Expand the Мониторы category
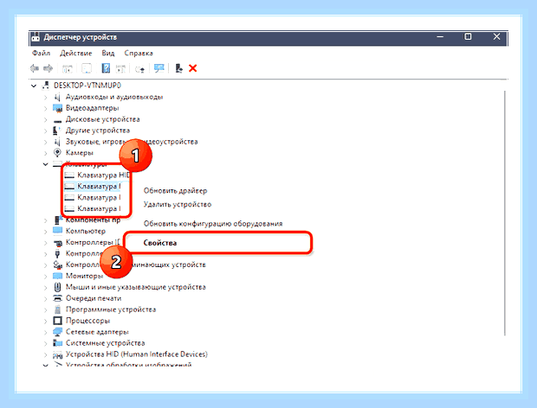 point(45,277)
